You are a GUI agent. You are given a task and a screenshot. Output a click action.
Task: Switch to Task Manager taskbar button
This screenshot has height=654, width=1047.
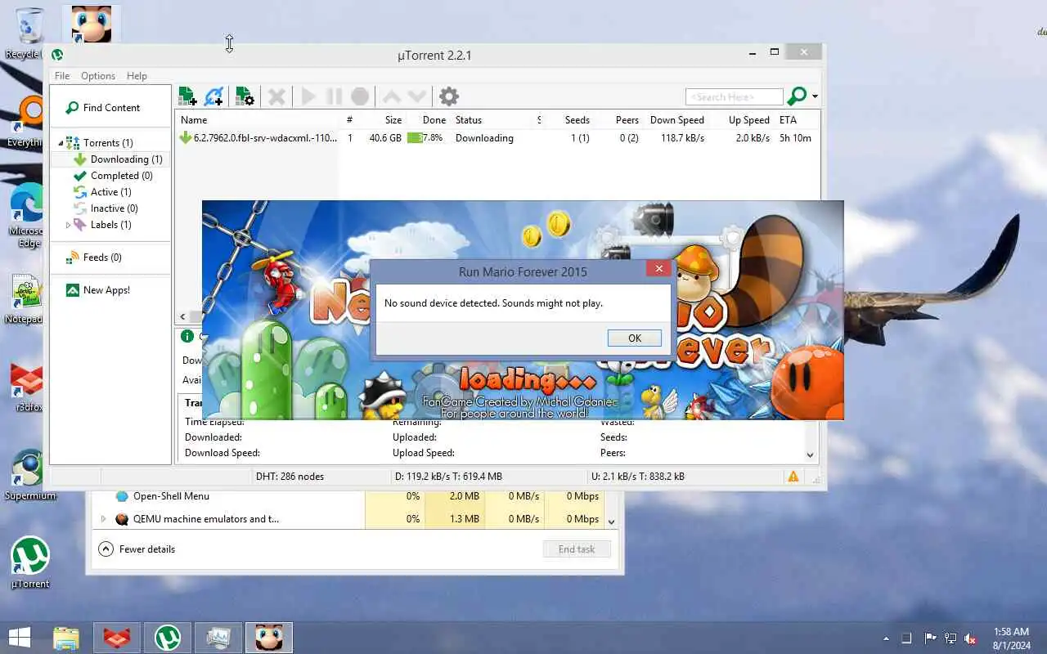point(218,638)
